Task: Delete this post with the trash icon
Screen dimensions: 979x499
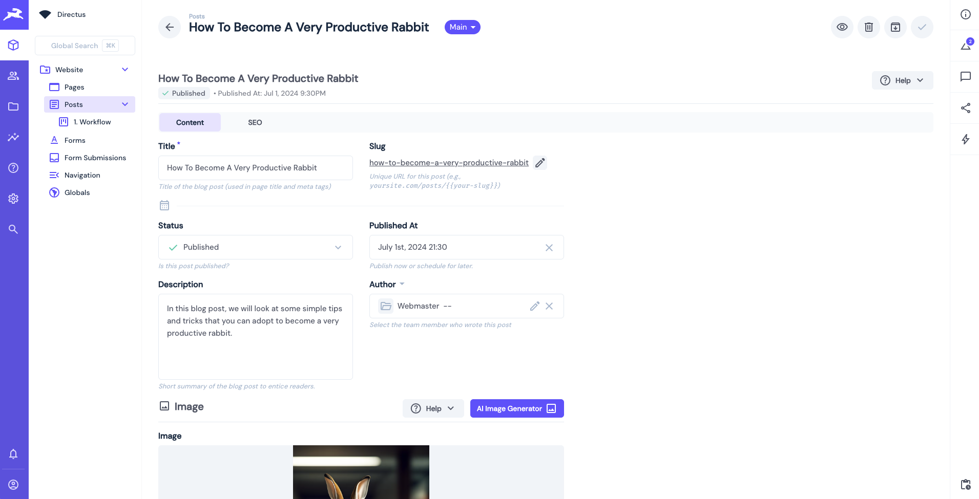Action: (869, 27)
